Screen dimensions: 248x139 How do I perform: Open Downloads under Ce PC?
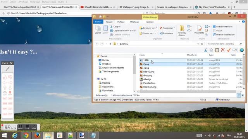106,90
